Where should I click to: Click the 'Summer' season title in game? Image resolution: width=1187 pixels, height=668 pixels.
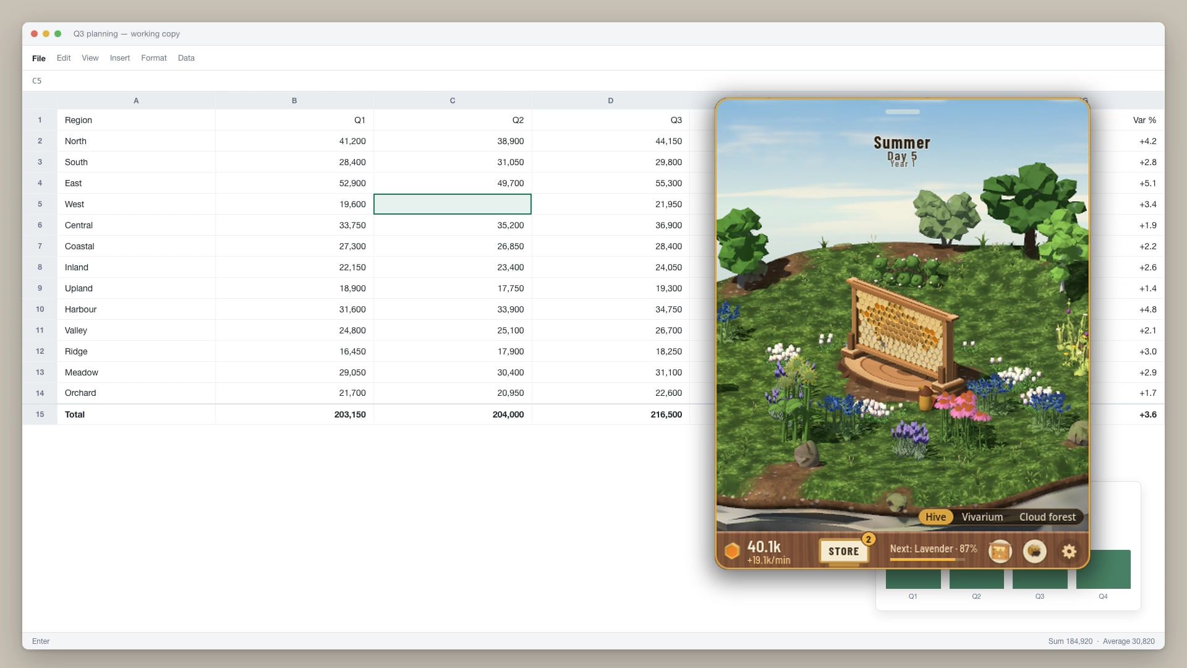(901, 143)
